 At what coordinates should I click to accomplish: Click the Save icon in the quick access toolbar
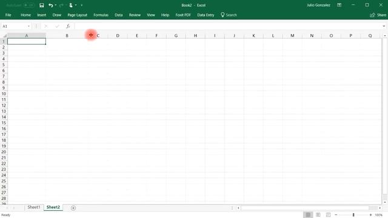tap(42, 5)
